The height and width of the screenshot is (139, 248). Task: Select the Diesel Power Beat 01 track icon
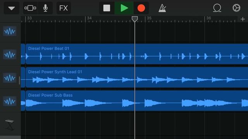pos(10,54)
